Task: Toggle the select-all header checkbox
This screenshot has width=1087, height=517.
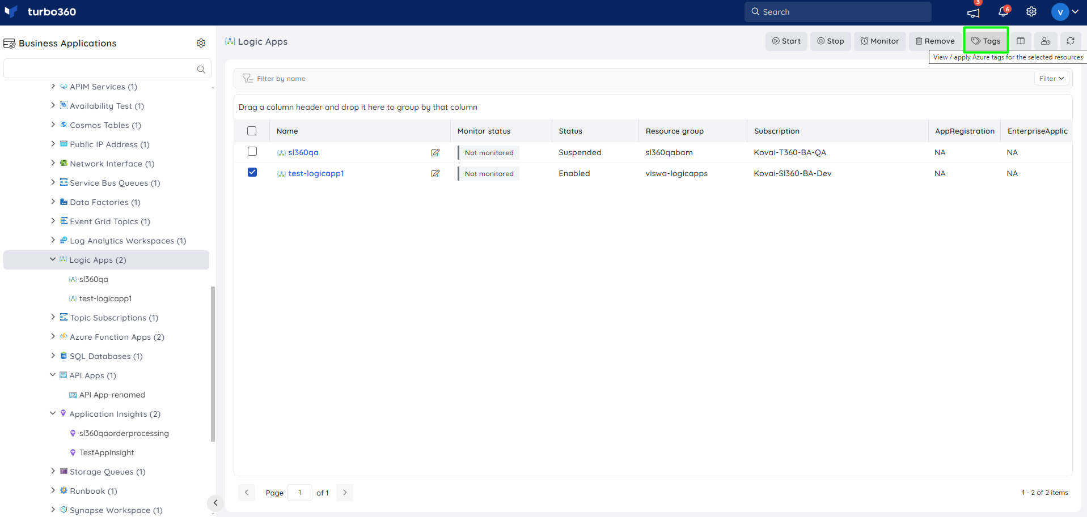Action: (x=252, y=131)
